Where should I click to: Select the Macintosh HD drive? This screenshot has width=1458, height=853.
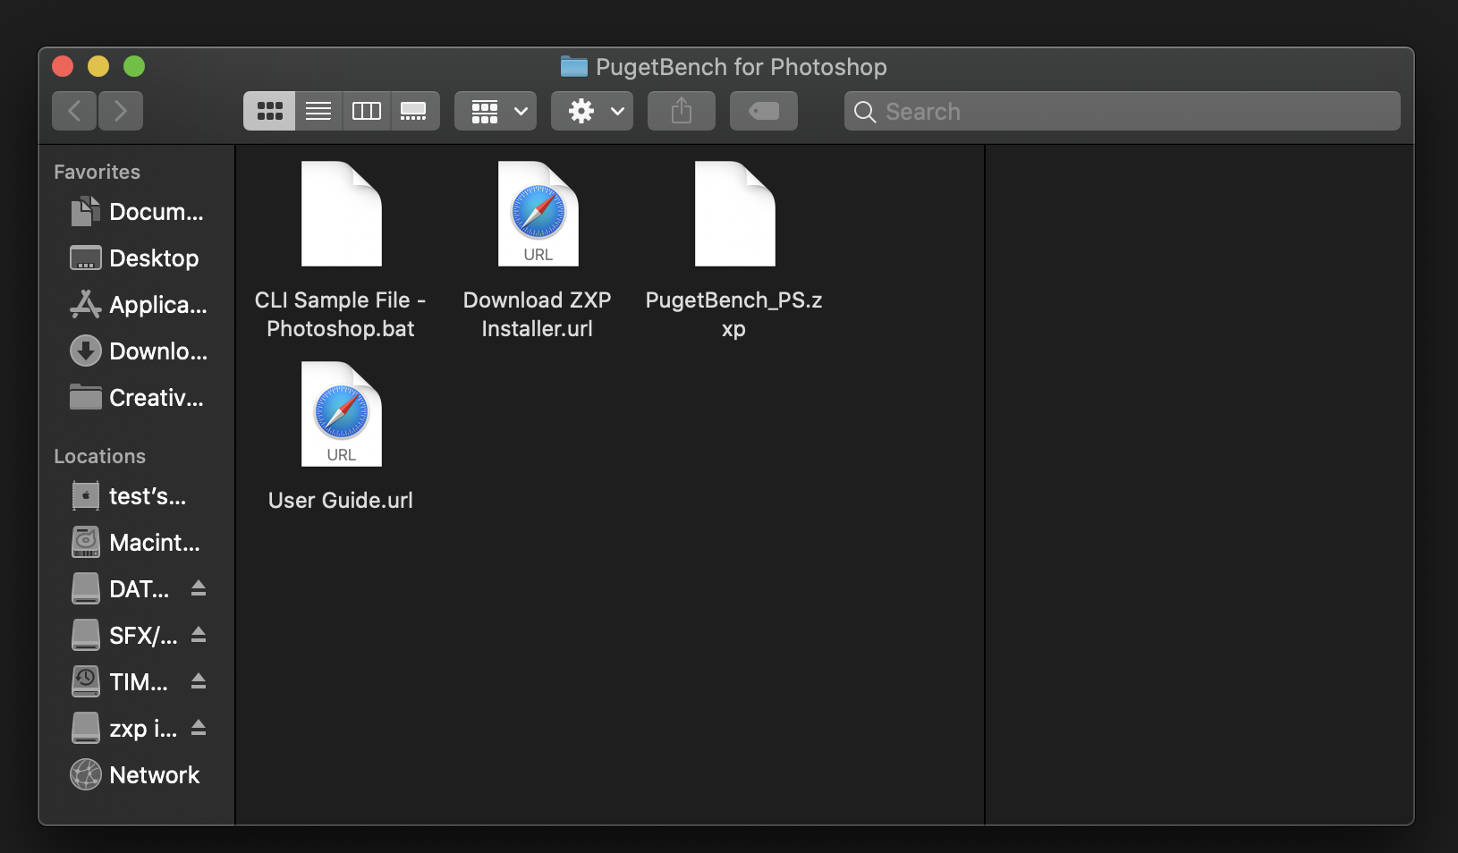click(x=137, y=543)
